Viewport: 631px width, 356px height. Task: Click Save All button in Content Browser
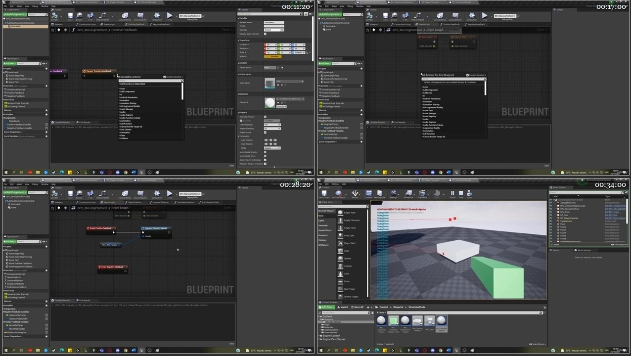tap(358, 307)
